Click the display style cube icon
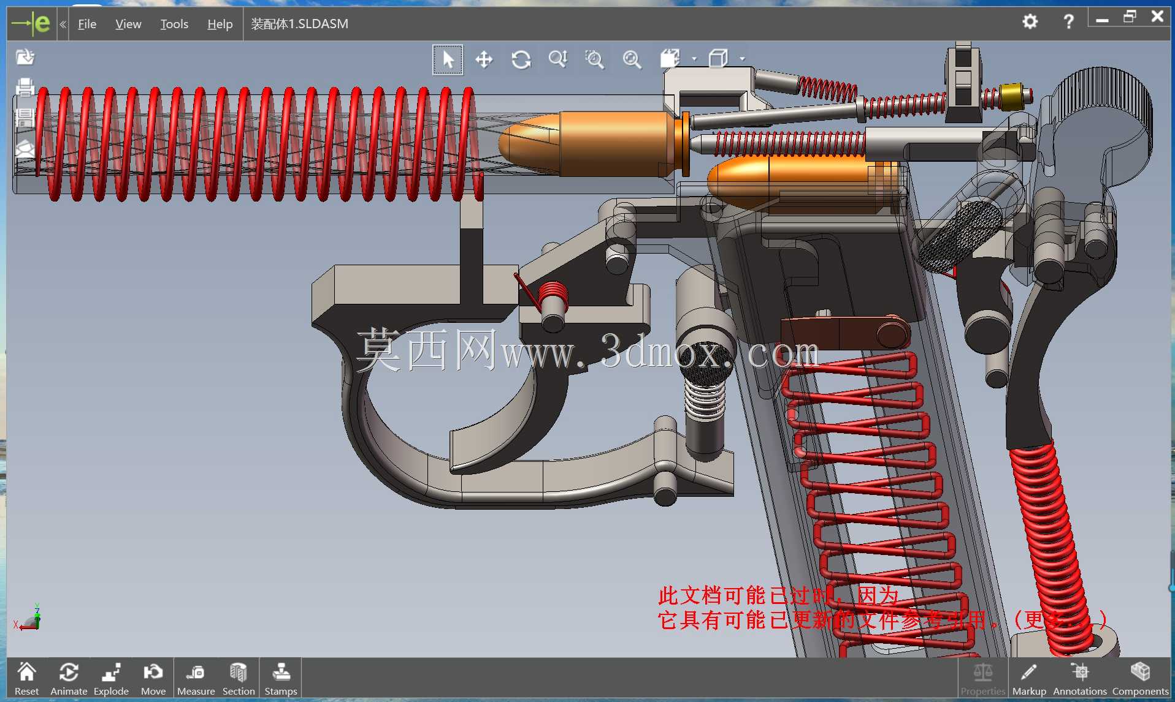This screenshot has height=702, width=1175. click(x=670, y=59)
